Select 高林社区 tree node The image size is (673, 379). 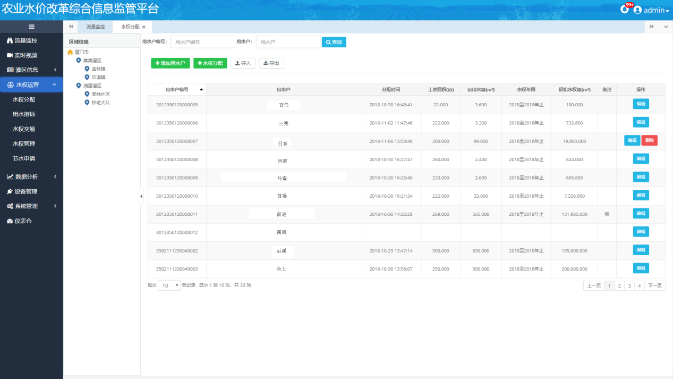coord(100,94)
